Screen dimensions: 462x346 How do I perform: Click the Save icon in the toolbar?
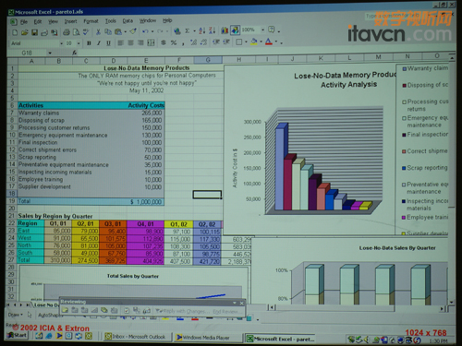coord(34,32)
